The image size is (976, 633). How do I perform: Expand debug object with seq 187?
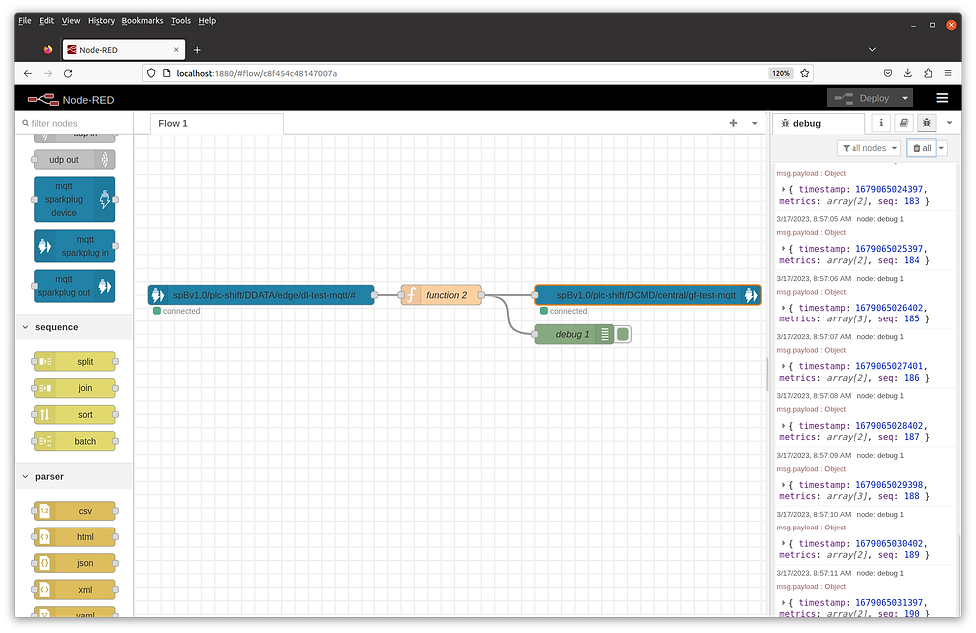[783, 425]
